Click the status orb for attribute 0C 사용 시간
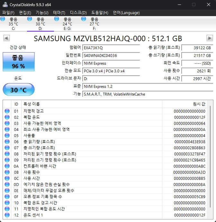Screen dimensions: 216x222 (x=7, y=178)
